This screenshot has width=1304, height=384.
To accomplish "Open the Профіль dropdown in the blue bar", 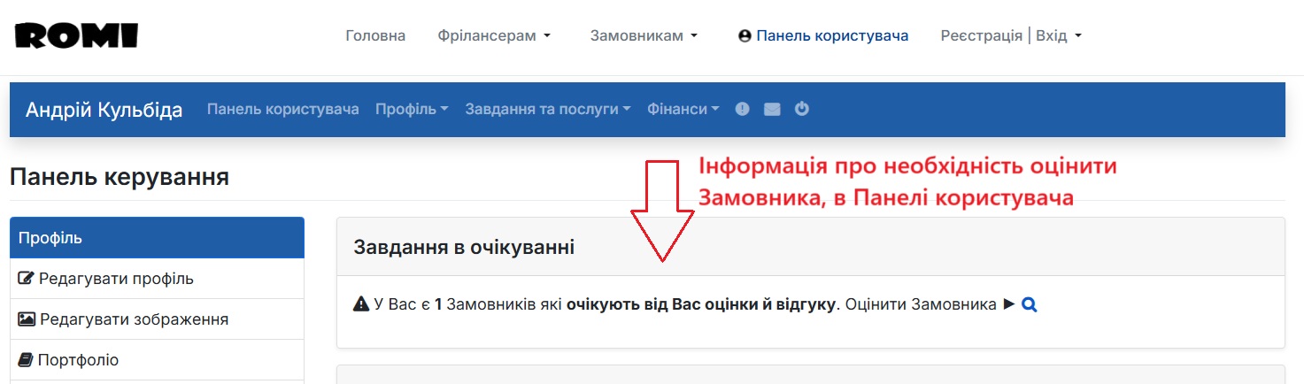I will 412,109.
